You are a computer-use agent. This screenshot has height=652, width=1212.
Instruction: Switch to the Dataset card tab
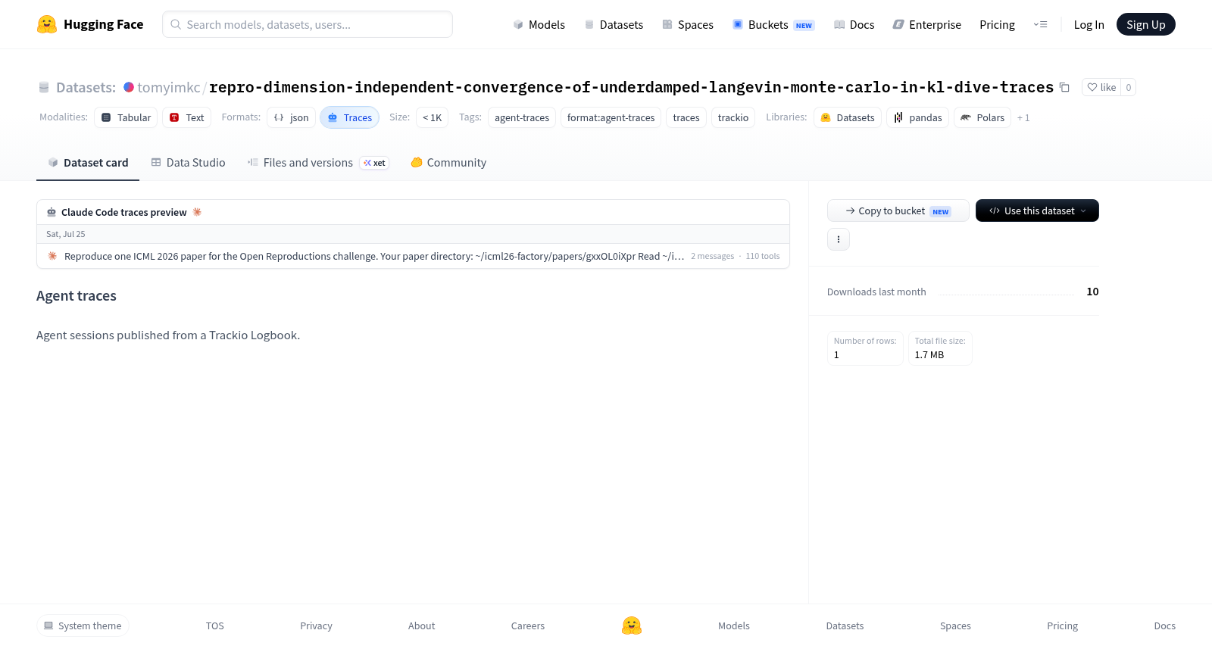tap(88, 162)
